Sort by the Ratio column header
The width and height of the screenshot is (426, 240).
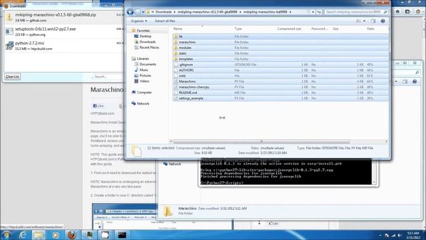(x=371, y=29)
